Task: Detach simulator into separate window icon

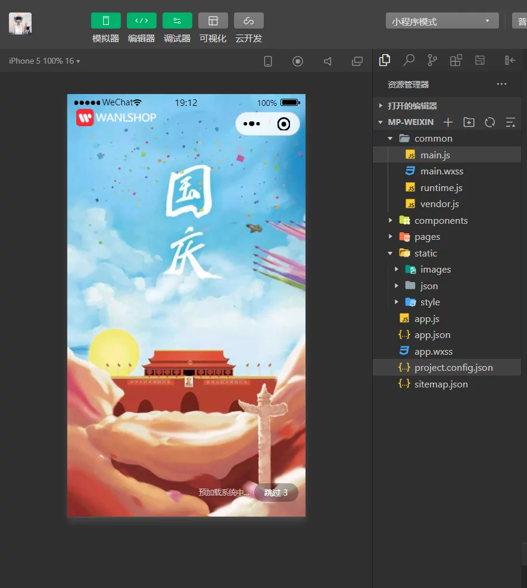Action: click(357, 61)
